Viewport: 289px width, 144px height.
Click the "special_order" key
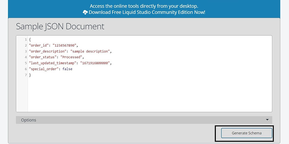(44, 69)
